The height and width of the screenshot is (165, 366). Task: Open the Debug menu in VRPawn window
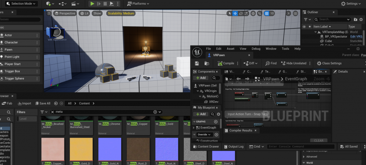[x=256, y=49]
